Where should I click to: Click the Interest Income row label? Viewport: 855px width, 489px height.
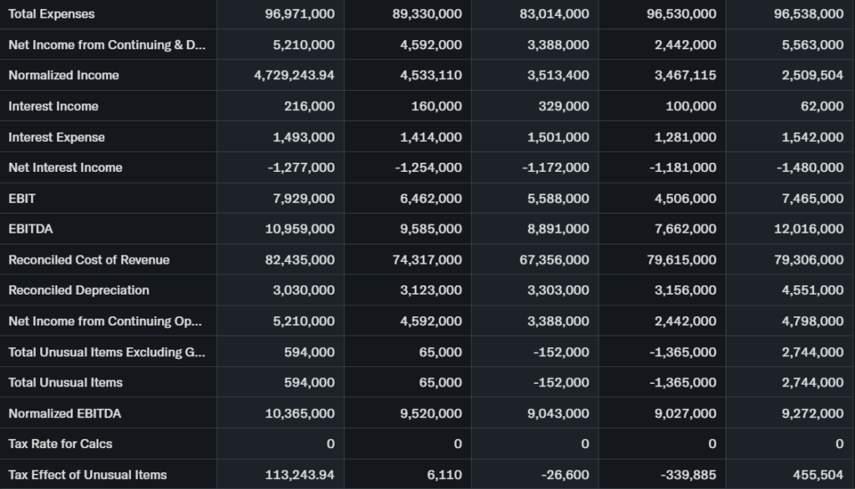[53, 106]
